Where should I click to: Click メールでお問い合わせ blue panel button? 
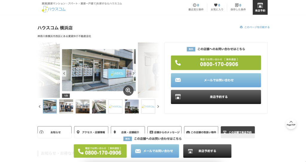point(216,80)
